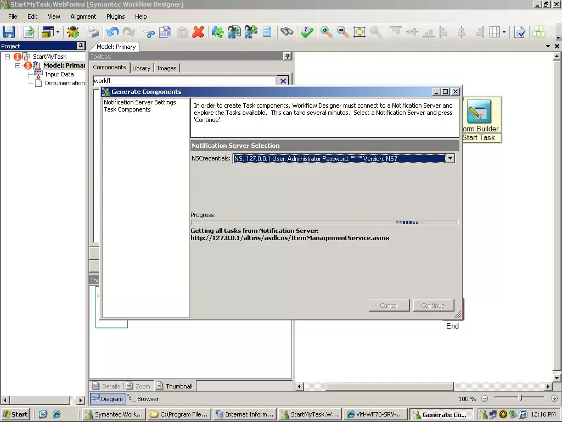This screenshot has width=562, height=422.
Task: Open the Help menu
Action: click(140, 16)
